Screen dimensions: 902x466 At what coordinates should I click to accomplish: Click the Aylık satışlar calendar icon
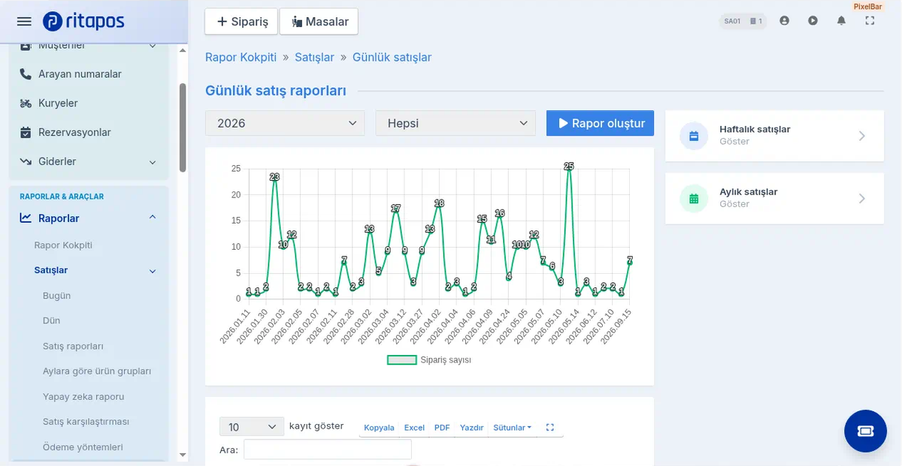(694, 199)
